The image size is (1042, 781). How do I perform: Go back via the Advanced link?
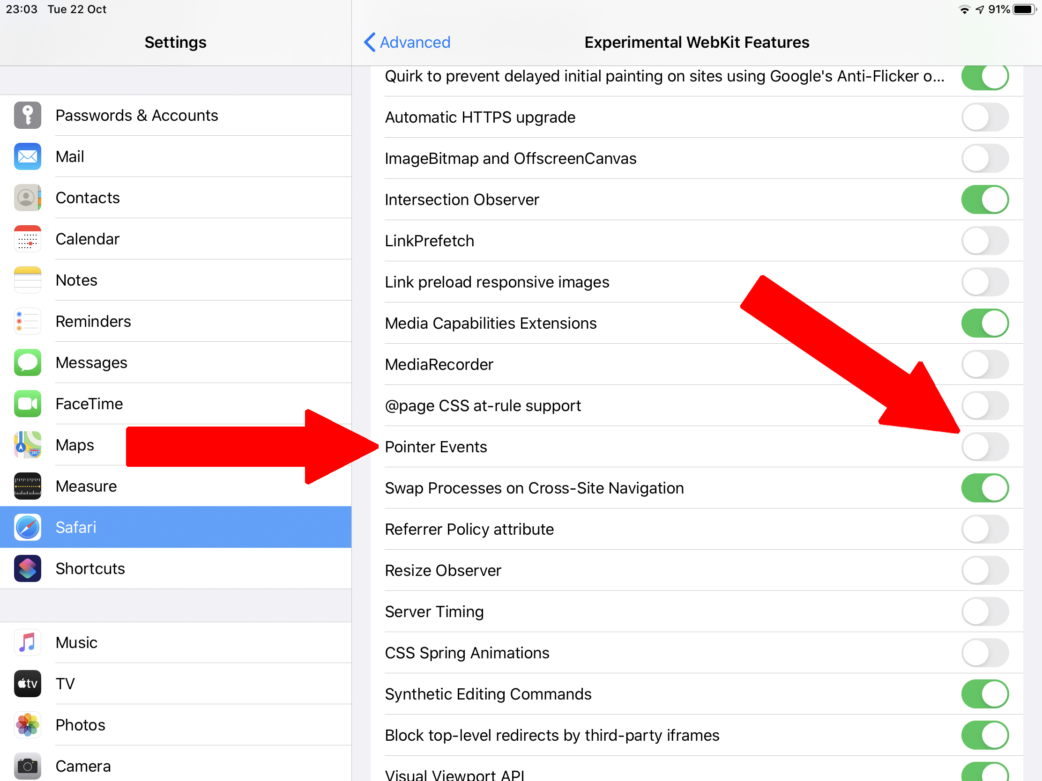coord(415,42)
